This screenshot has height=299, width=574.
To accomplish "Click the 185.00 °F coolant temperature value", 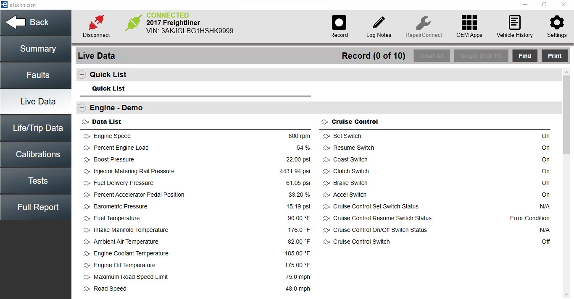I will point(297,254).
